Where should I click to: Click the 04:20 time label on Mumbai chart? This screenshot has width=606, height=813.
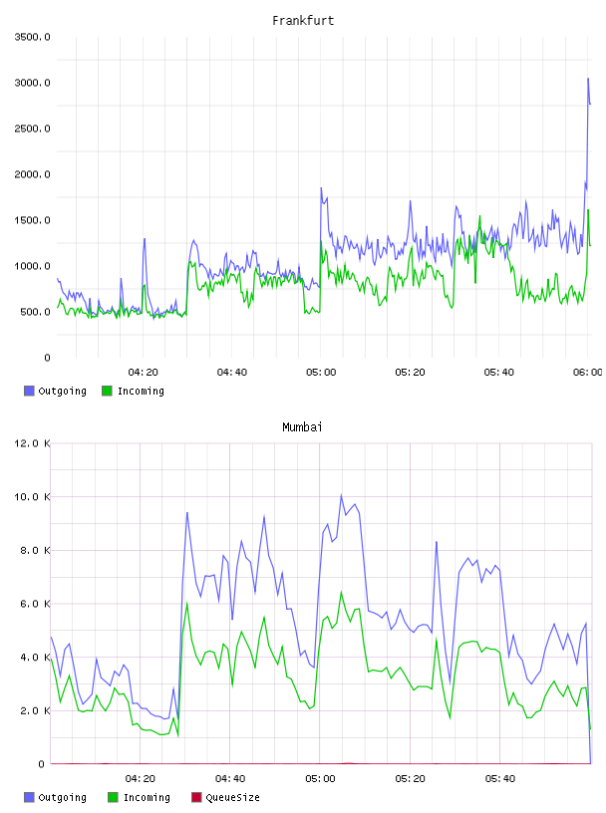141,779
